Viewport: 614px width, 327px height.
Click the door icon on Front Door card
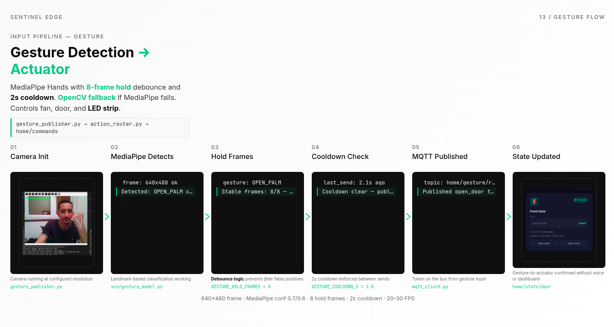(534, 202)
